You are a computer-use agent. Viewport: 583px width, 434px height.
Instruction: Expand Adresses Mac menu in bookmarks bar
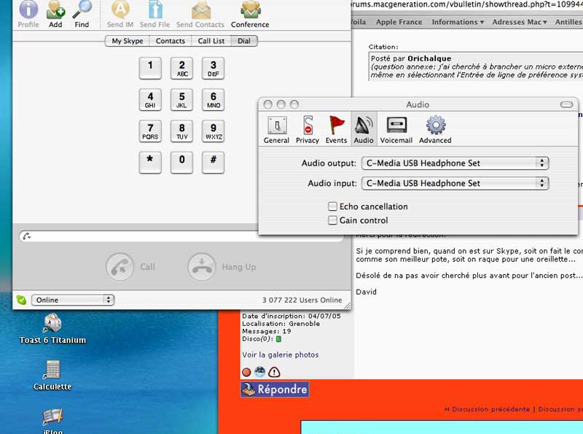tap(520, 22)
